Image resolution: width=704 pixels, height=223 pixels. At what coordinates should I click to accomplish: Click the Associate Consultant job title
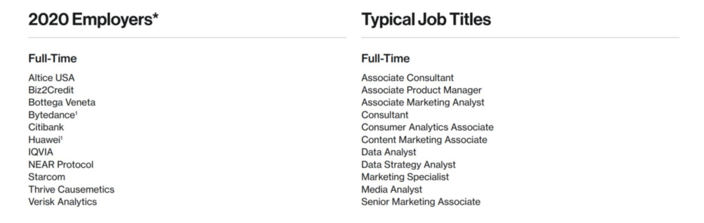pos(407,77)
